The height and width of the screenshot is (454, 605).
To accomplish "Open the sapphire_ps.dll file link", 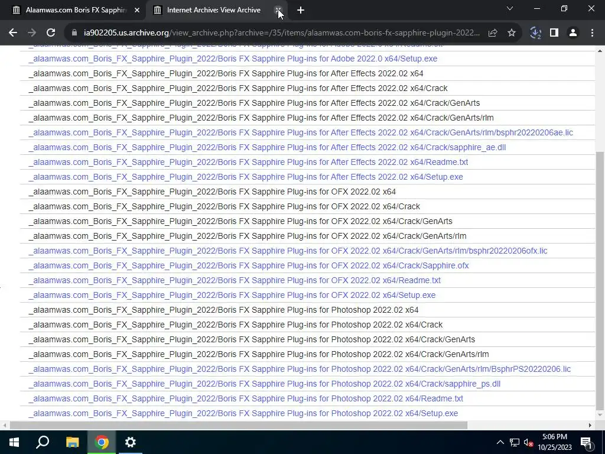I will coord(264,384).
